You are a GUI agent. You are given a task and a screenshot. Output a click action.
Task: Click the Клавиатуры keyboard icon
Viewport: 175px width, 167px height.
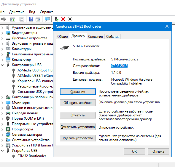(8, 49)
